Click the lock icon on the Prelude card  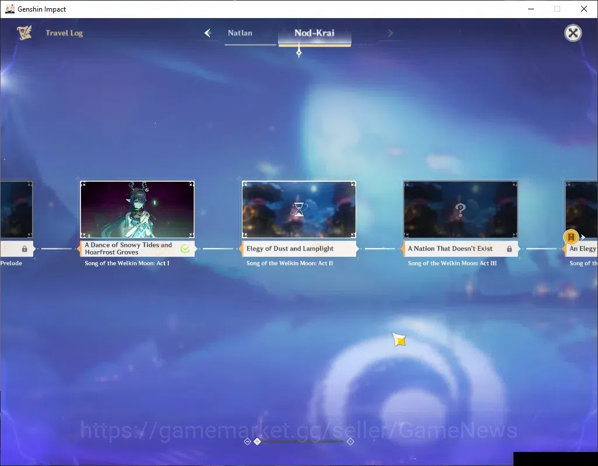point(24,249)
